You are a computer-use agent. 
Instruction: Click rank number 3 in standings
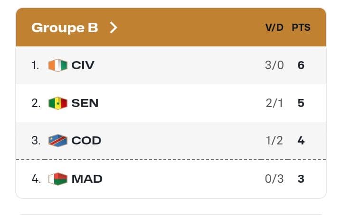[x=36, y=141]
